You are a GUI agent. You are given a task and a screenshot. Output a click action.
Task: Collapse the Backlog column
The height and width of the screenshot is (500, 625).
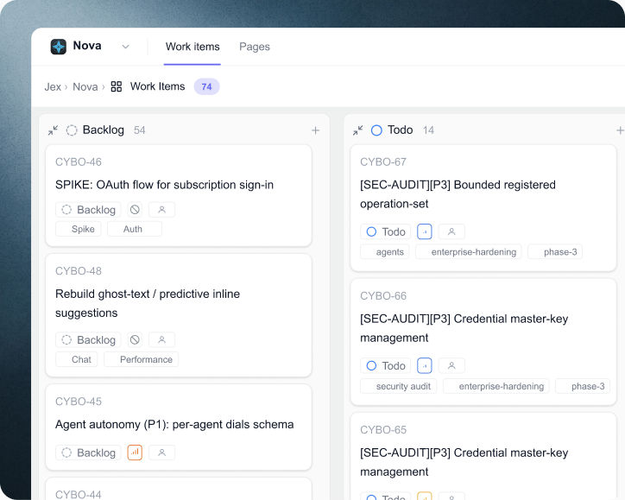(x=53, y=130)
